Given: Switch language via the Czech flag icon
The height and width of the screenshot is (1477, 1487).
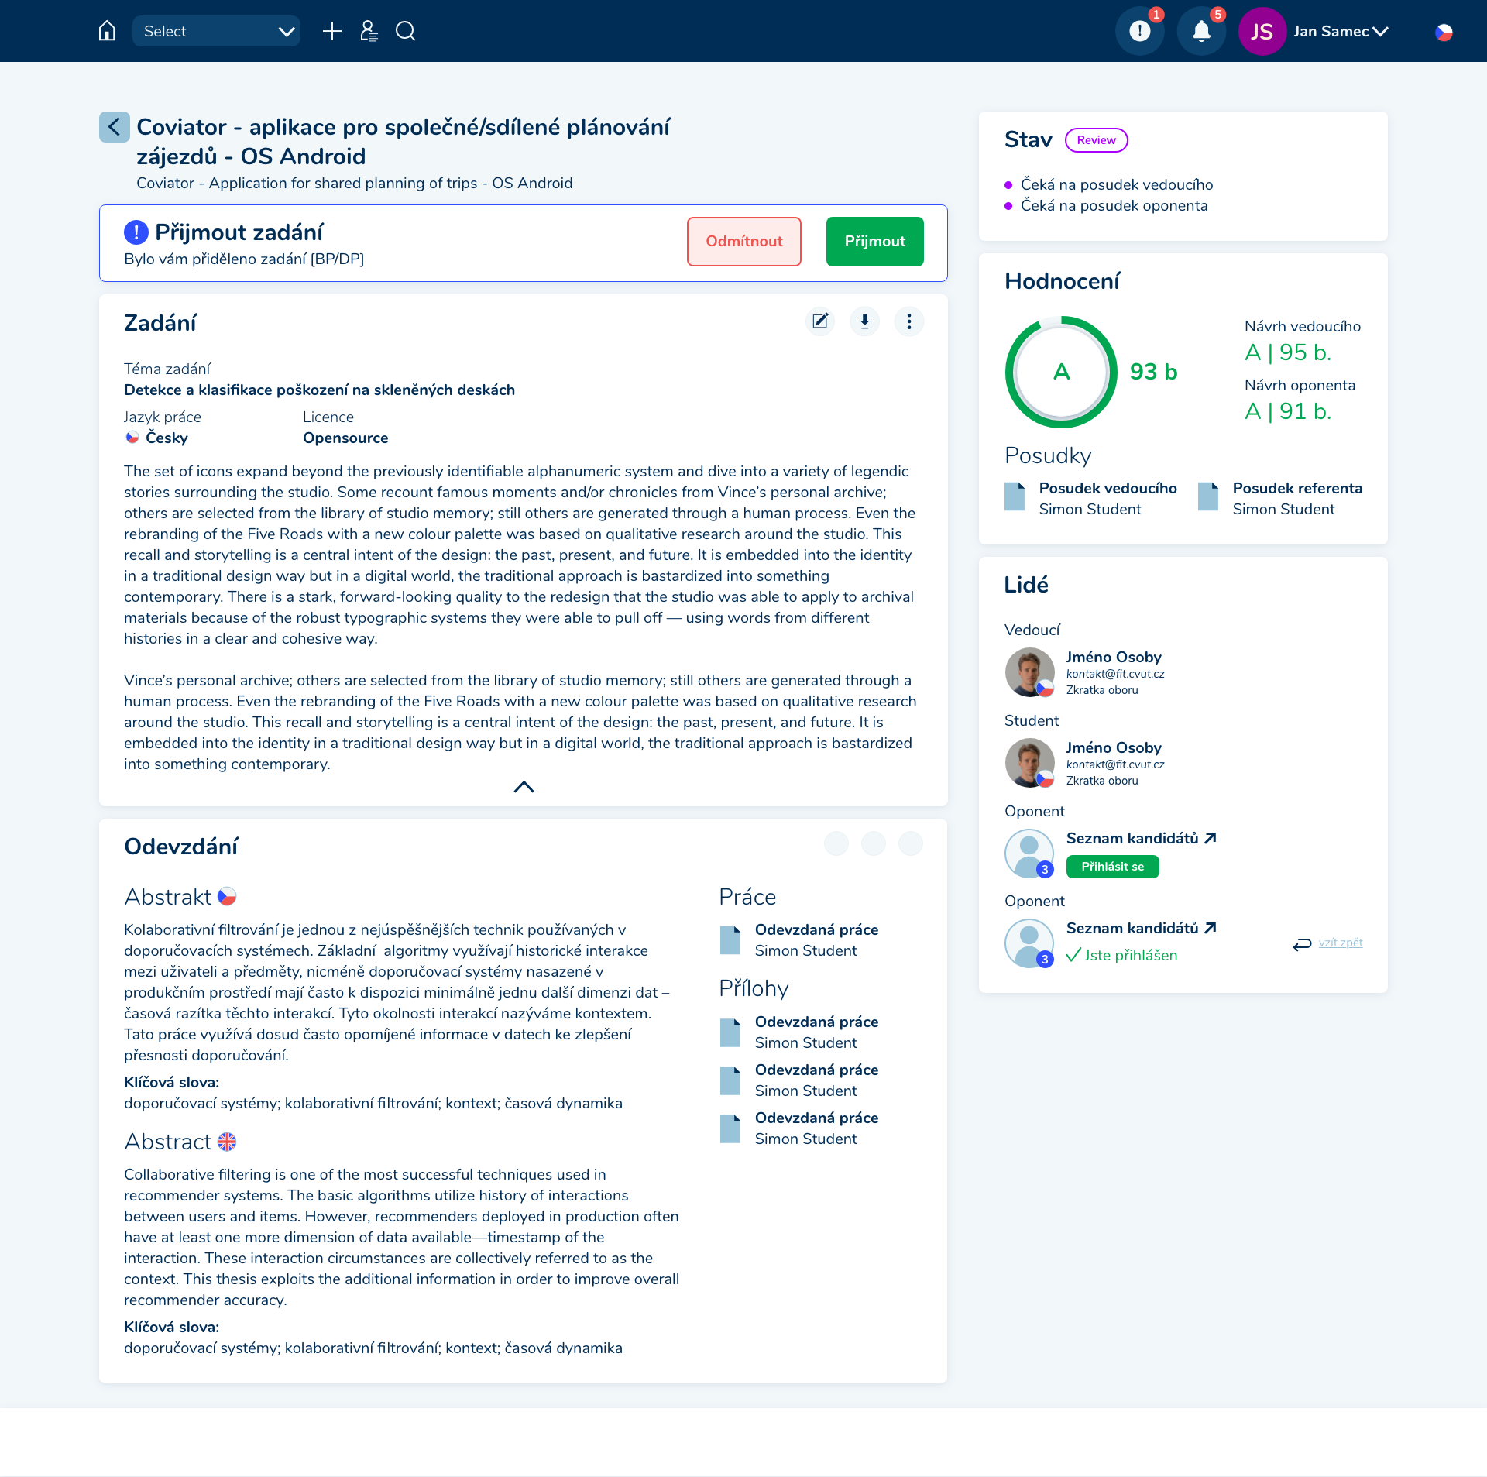Looking at the screenshot, I should tap(1444, 33).
